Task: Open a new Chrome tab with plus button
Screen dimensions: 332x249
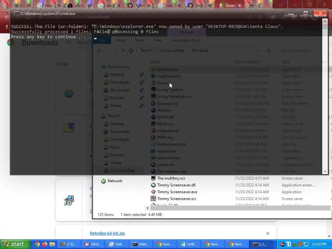Action: pos(252,6)
